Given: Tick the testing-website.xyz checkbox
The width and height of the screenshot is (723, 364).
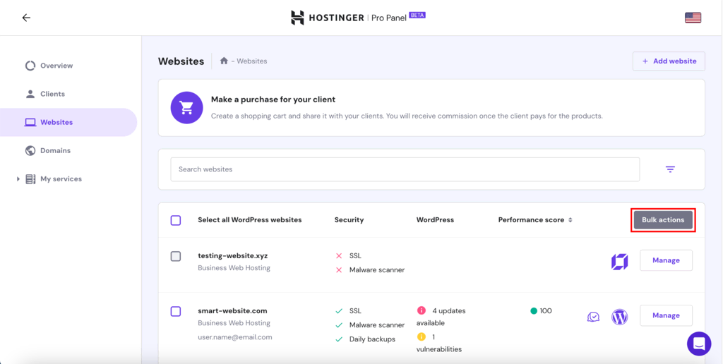Looking at the screenshot, I should click(176, 256).
